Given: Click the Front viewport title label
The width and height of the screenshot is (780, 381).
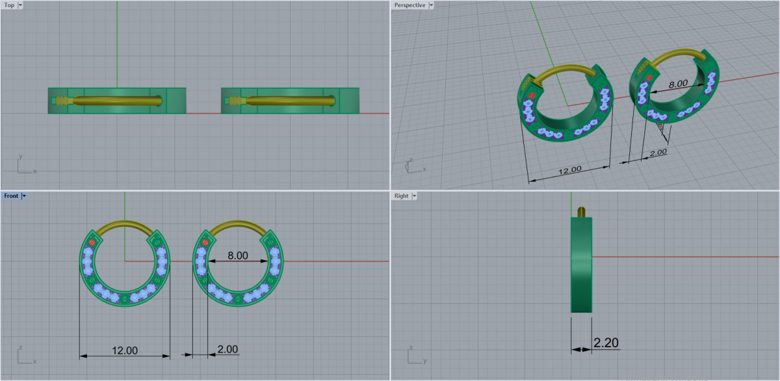Looking at the screenshot, I should click(11, 195).
